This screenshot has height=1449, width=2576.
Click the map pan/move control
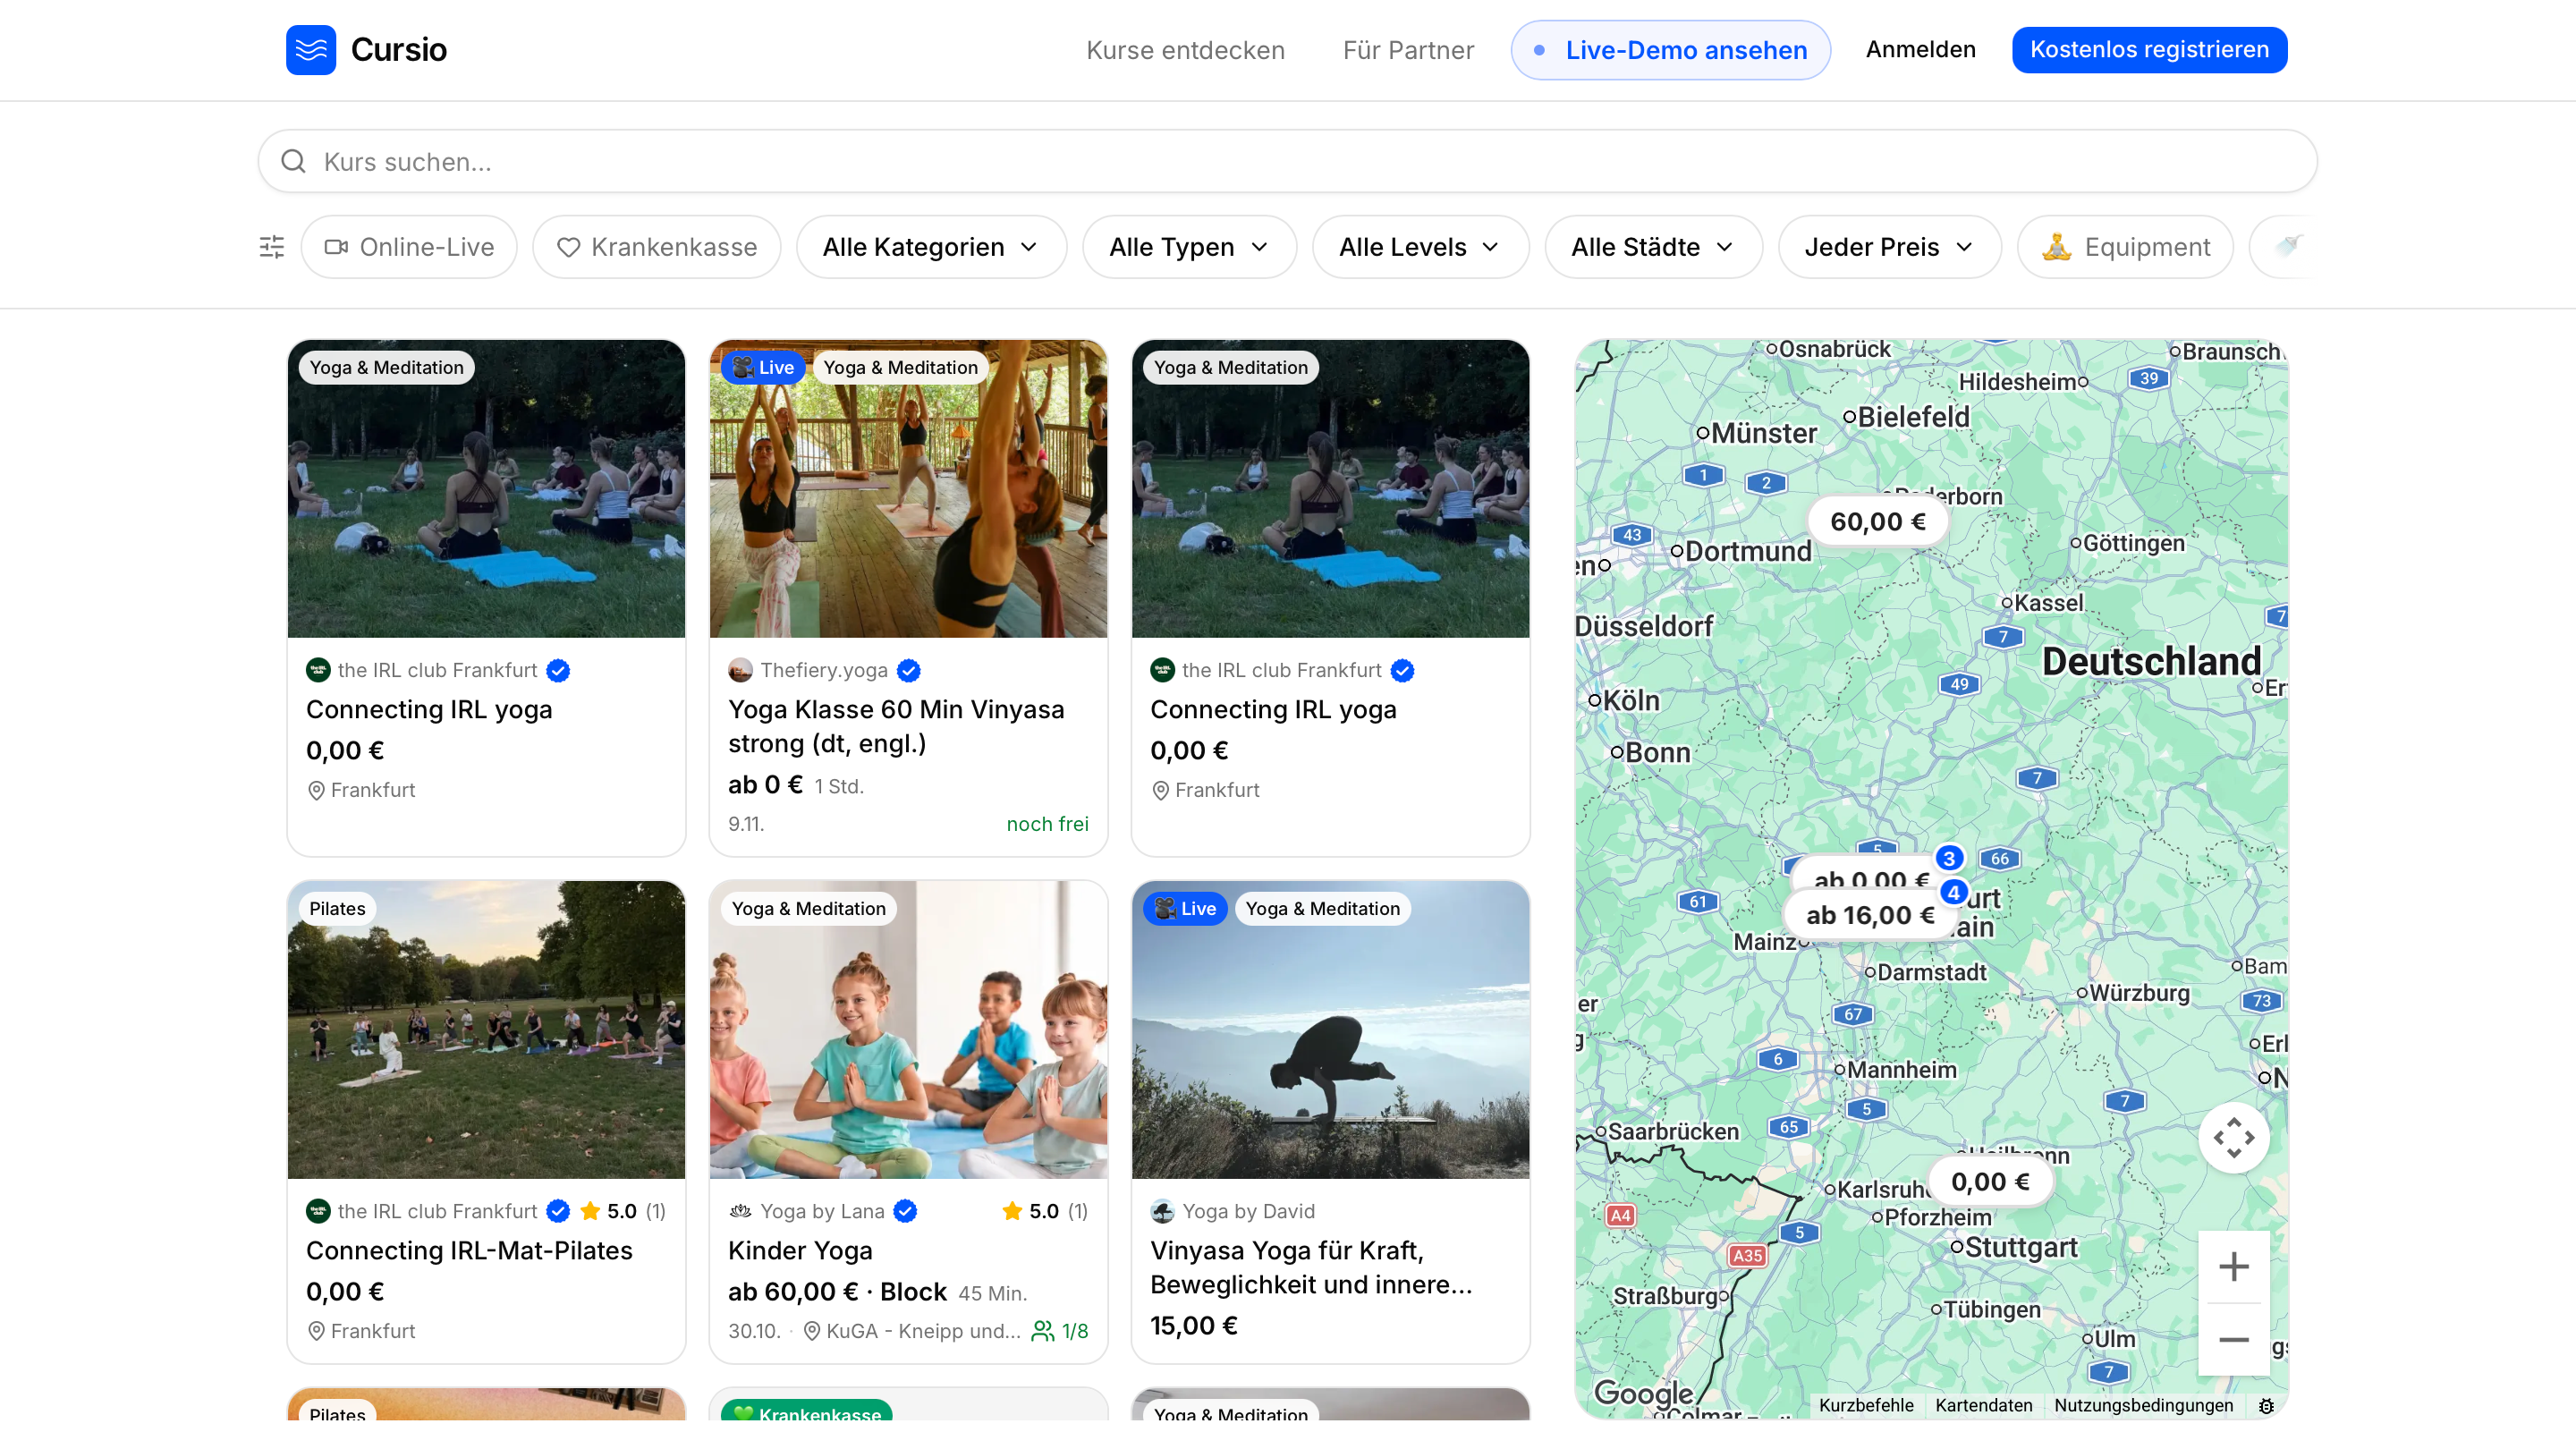pyautogui.click(x=2233, y=1137)
